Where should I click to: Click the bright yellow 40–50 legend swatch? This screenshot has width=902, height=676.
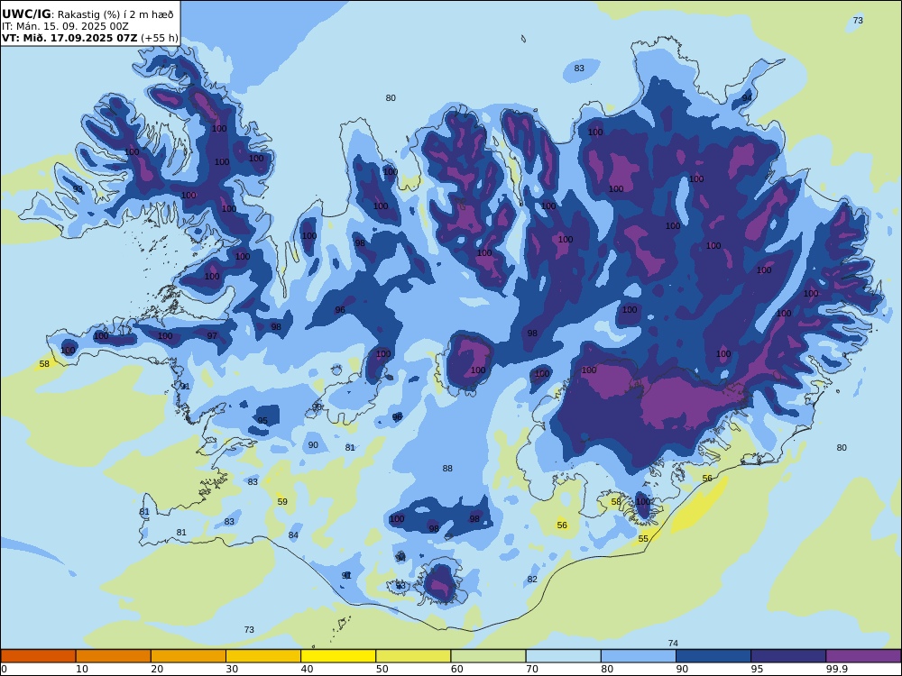(x=338, y=656)
